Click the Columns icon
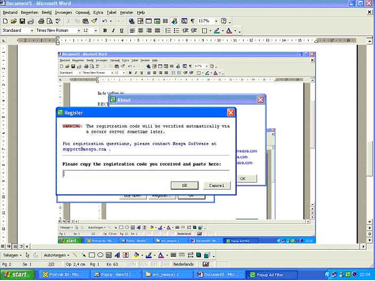 point(165,21)
